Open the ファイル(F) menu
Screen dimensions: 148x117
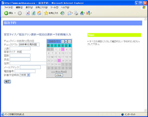click(8, 7)
